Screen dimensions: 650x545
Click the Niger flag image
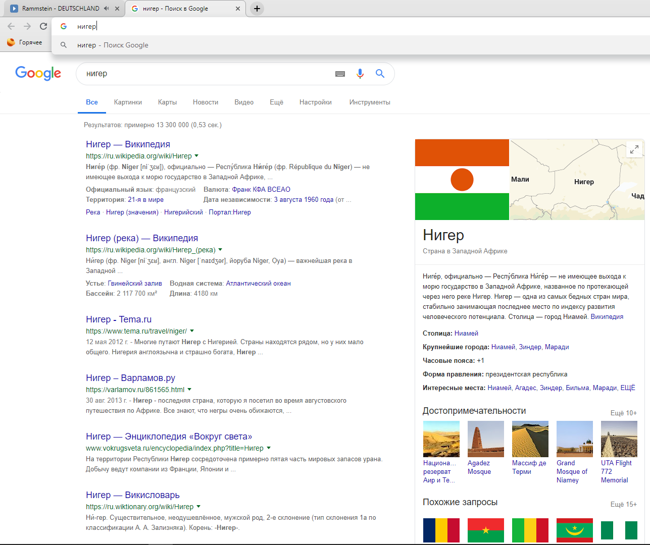pos(462,180)
